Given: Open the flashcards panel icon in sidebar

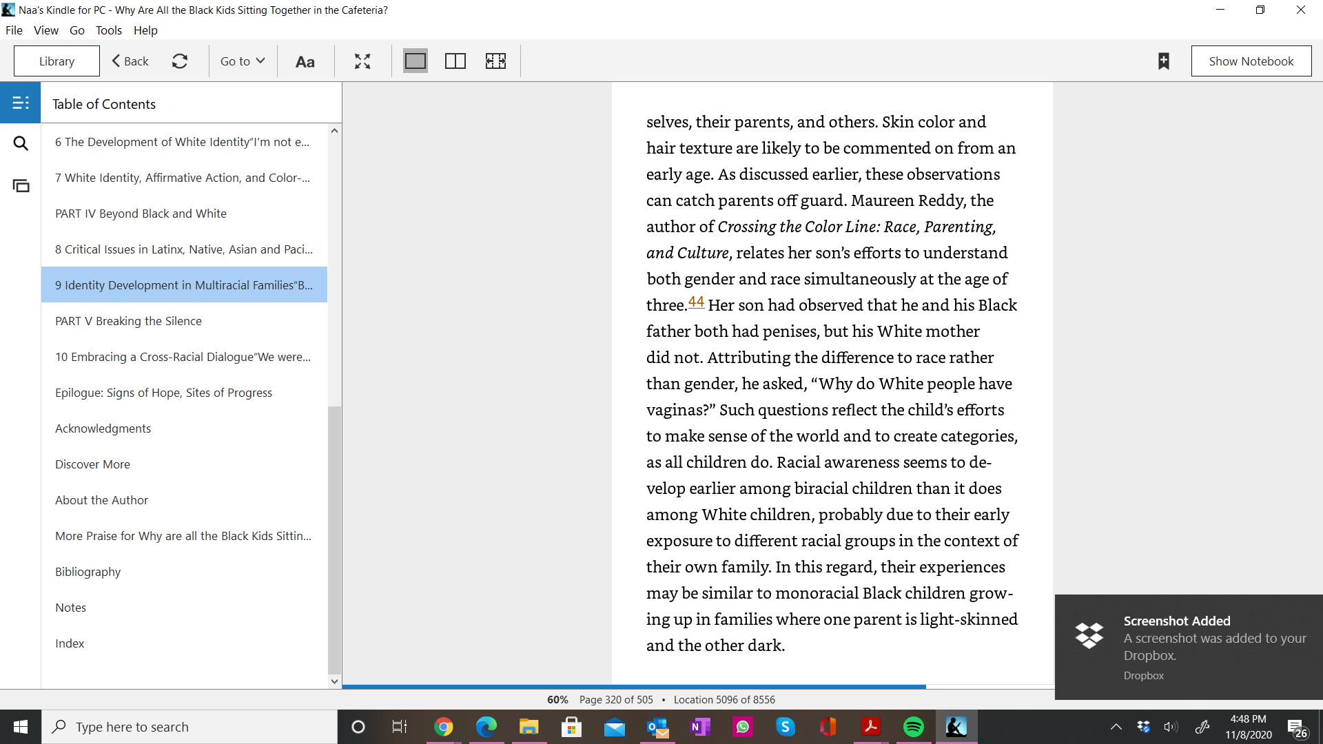Looking at the screenshot, I should (21, 185).
